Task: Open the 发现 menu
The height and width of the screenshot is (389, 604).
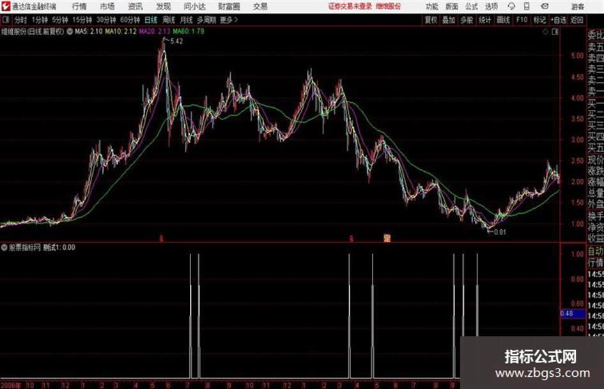Action: tap(164, 6)
